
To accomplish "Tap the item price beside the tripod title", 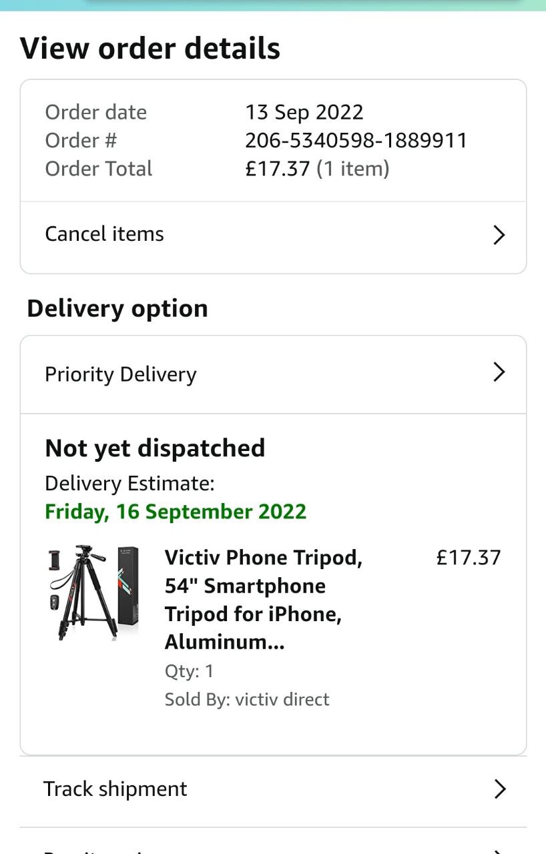I will tap(468, 558).
